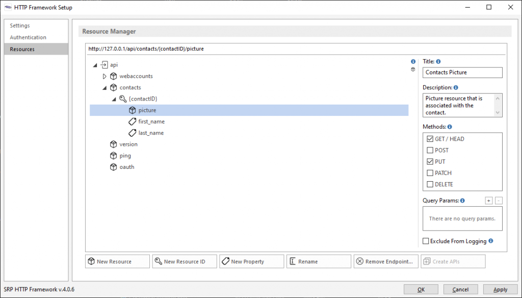Check the Exclude From Logging option
This screenshot has width=522, height=298.
tap(426, 241)
